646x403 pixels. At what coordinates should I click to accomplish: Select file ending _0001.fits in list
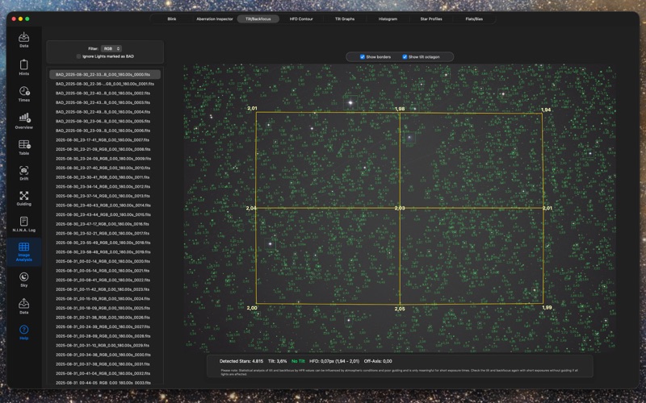[x=105, y=84]
